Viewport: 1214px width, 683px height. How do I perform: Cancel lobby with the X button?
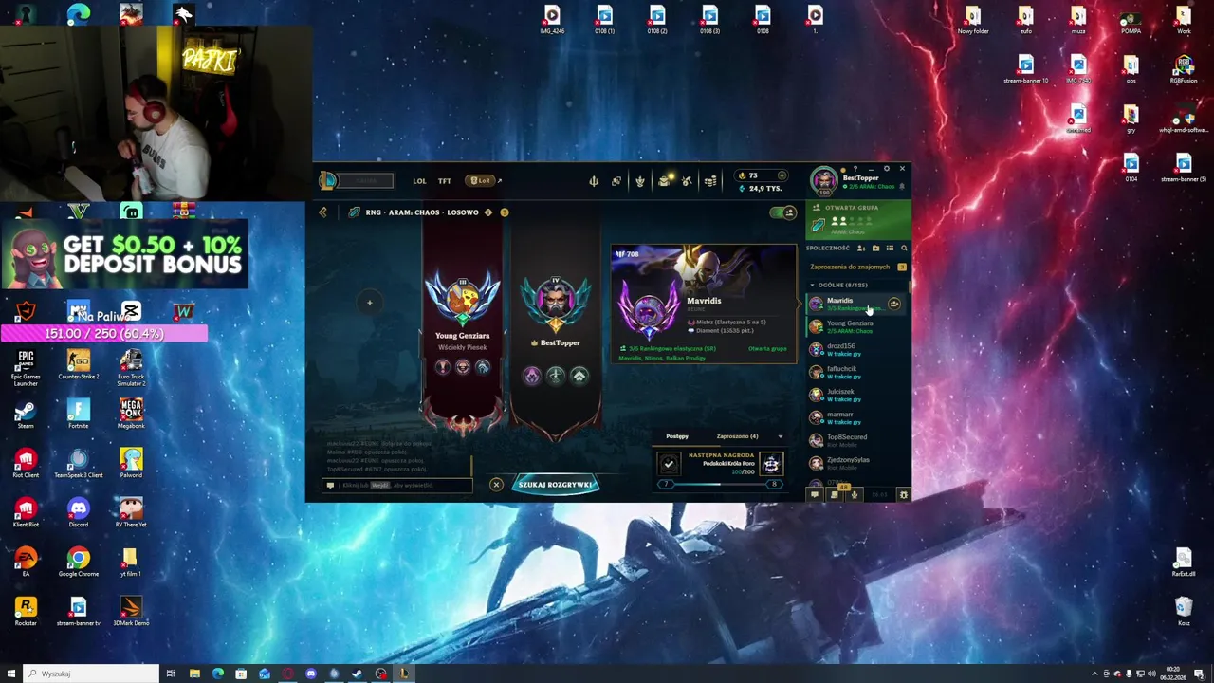(496, 485)
